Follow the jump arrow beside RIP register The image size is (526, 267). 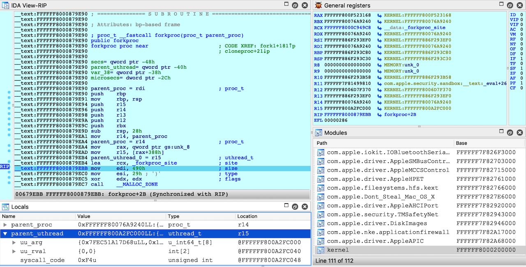tap(379, 114)
